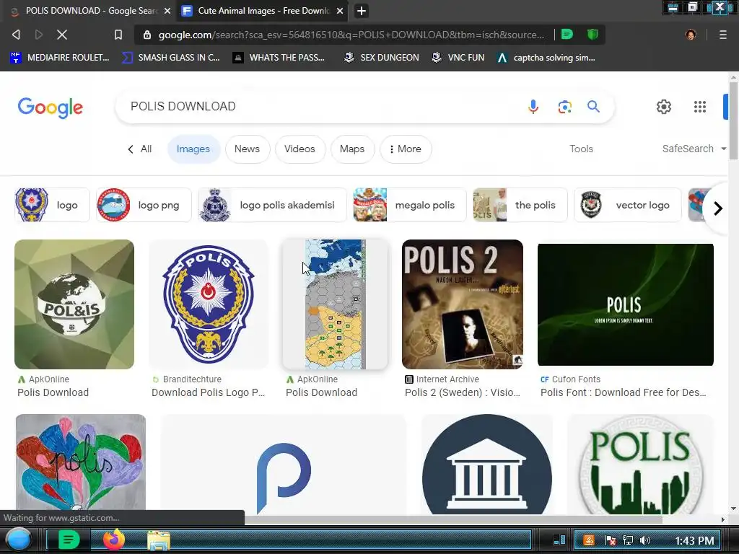Open the SafeSearch dropdown

click(694, 149)
